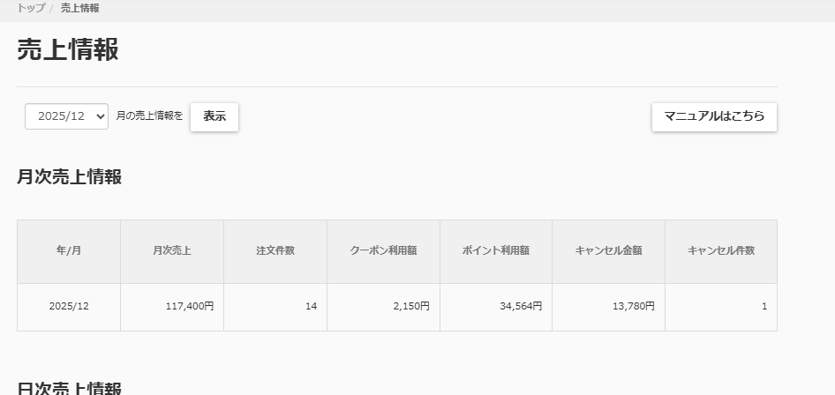This screenshot has height=395, width=835.
Task: Click the キャンセル件数 column header
Action: point(721,250)
